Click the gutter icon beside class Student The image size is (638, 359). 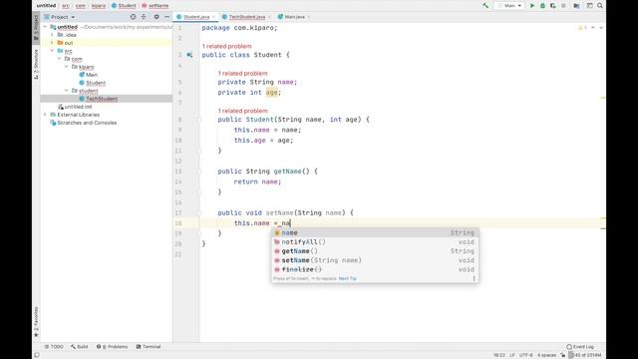tap(189, 55)
